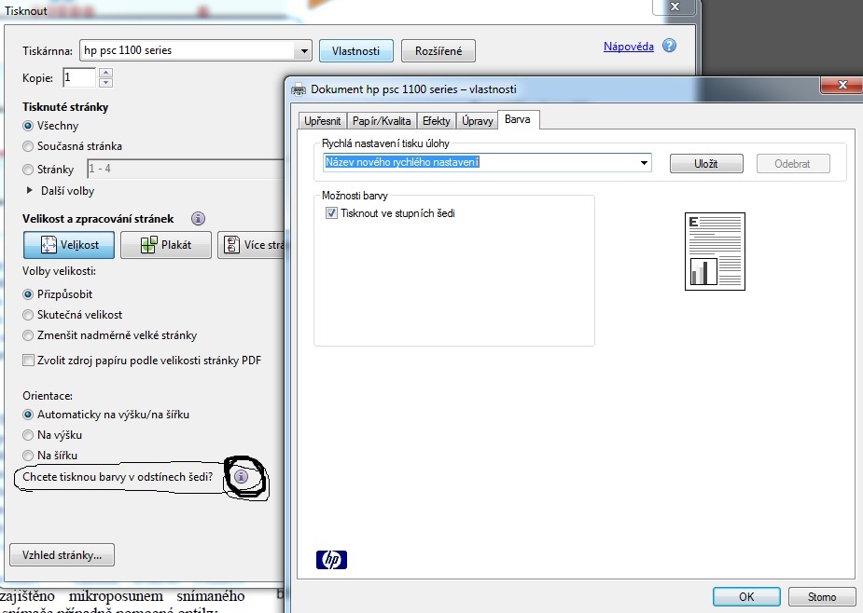Switch to the Efekty tab
The width and height of the screenshot is (863, 613).
tap(437, 120)
